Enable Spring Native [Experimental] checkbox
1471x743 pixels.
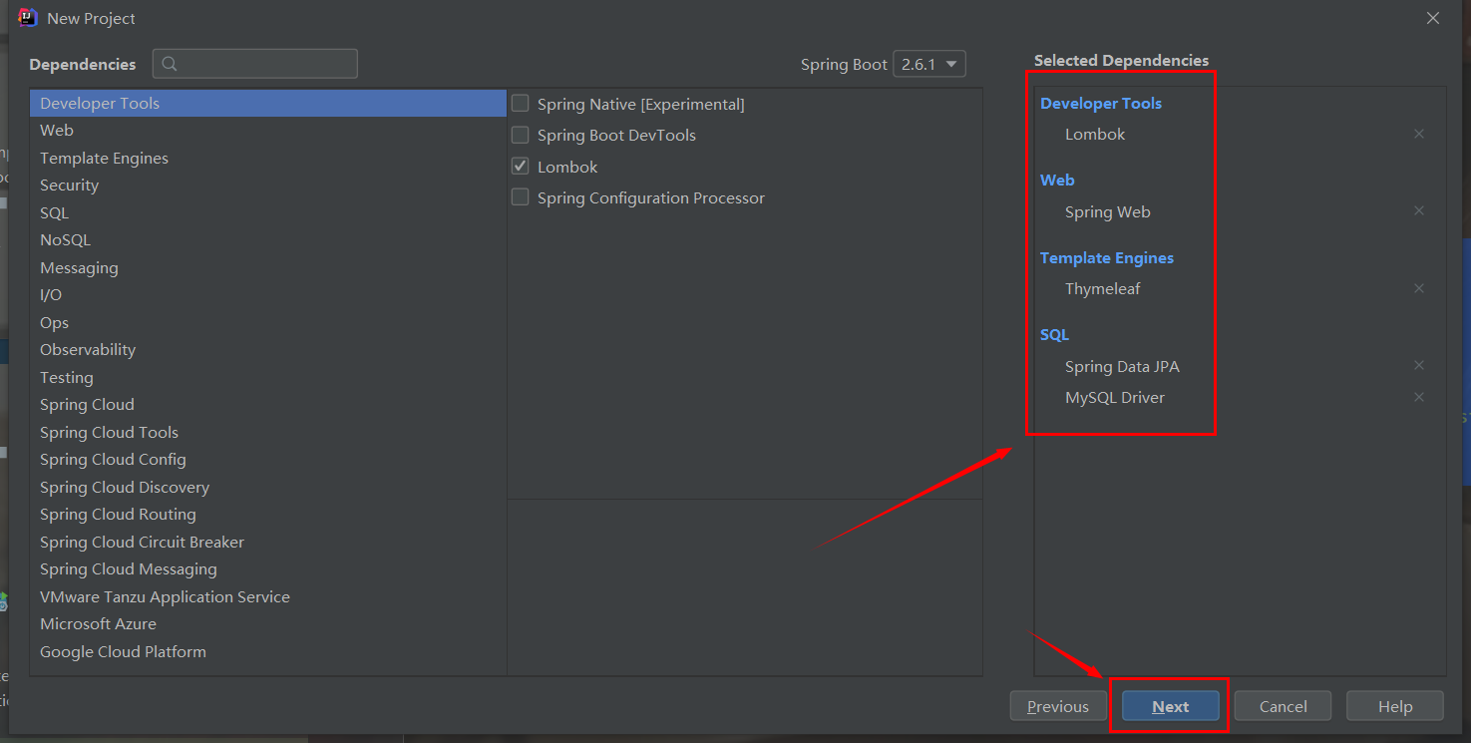(x=520, y=103)
